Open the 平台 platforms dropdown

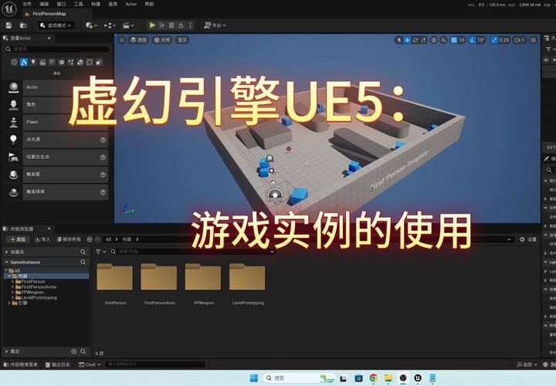[x=215, y=25]
